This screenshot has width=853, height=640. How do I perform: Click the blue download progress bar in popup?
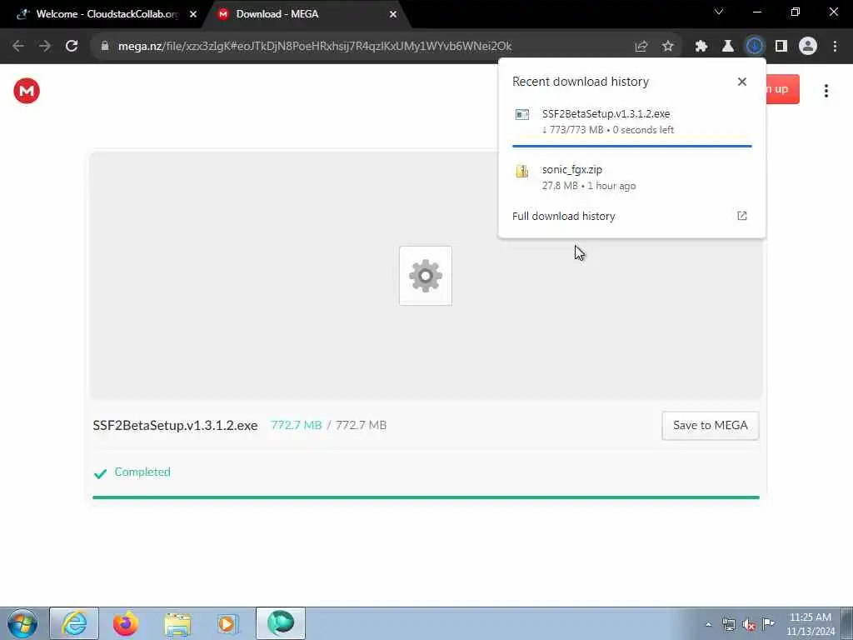631,146
